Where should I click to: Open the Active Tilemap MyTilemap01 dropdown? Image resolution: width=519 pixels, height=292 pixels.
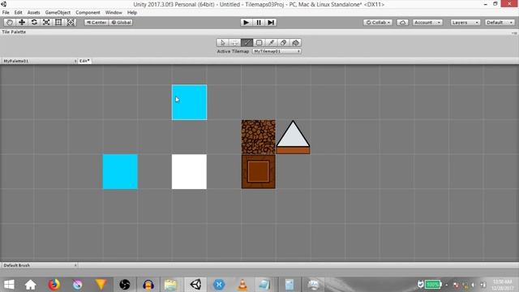click(x=277, y=51)
